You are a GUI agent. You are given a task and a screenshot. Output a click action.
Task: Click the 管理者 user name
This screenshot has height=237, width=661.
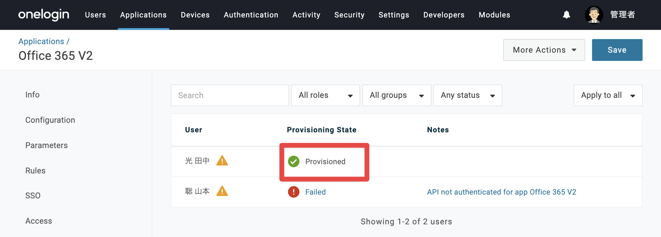pyautogui.click(x=623, y=15)
